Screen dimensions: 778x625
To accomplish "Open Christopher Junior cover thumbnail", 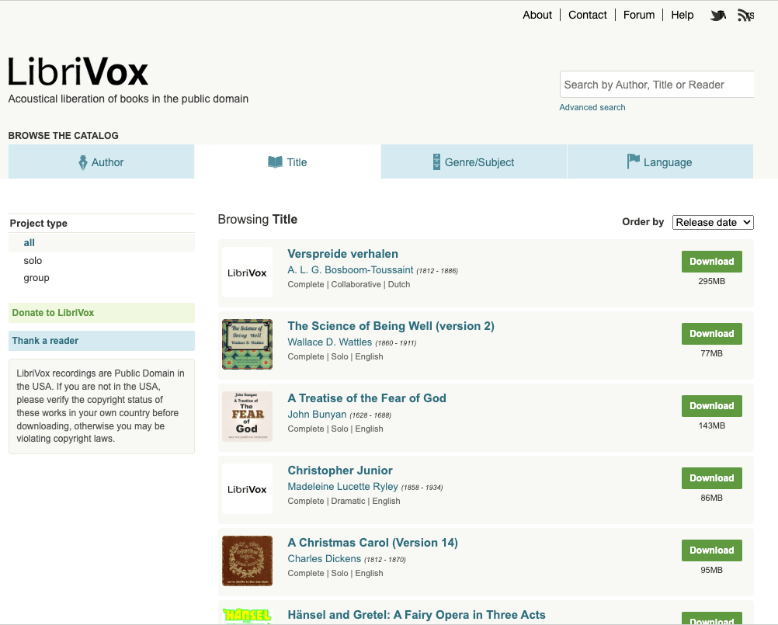I will tap(247, 488).
